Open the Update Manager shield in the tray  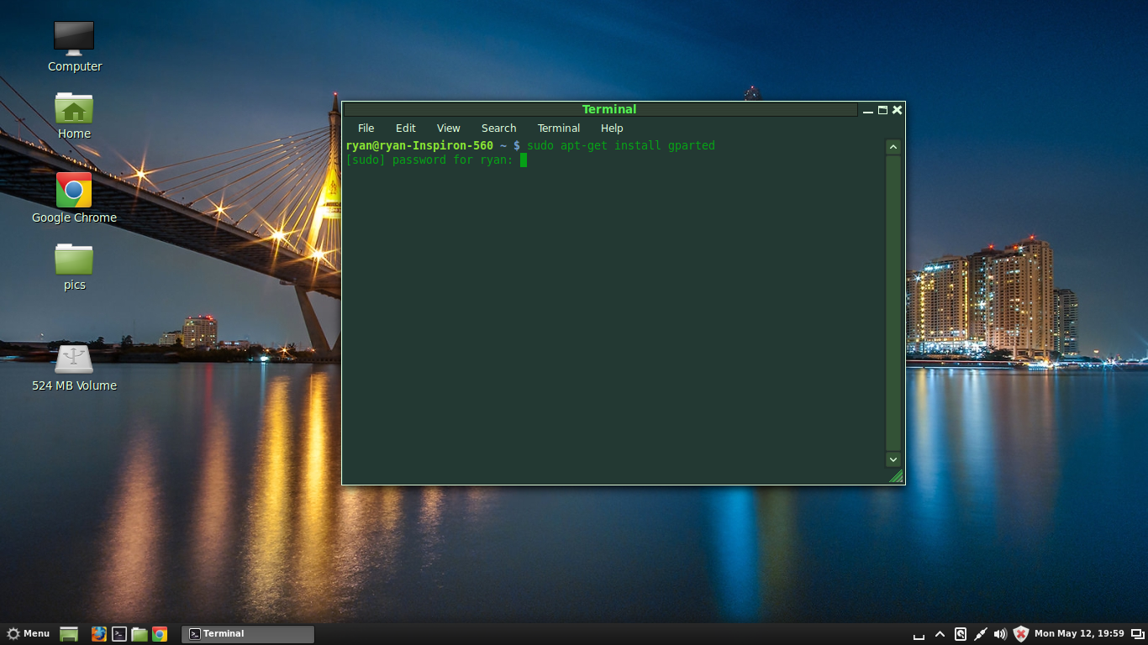tap(1020, 634)
